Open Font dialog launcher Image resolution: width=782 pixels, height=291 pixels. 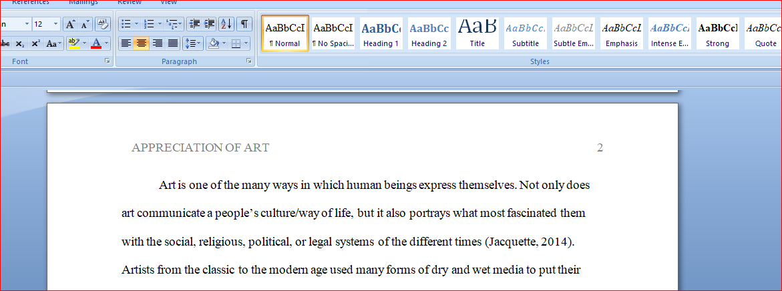pos(108,61)
